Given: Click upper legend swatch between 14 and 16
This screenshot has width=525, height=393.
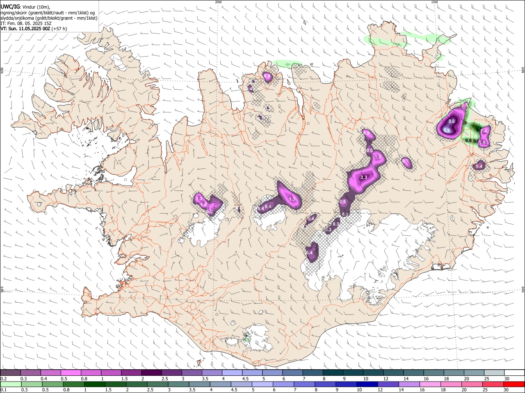Looking at the screenshot, I should 414,373.
